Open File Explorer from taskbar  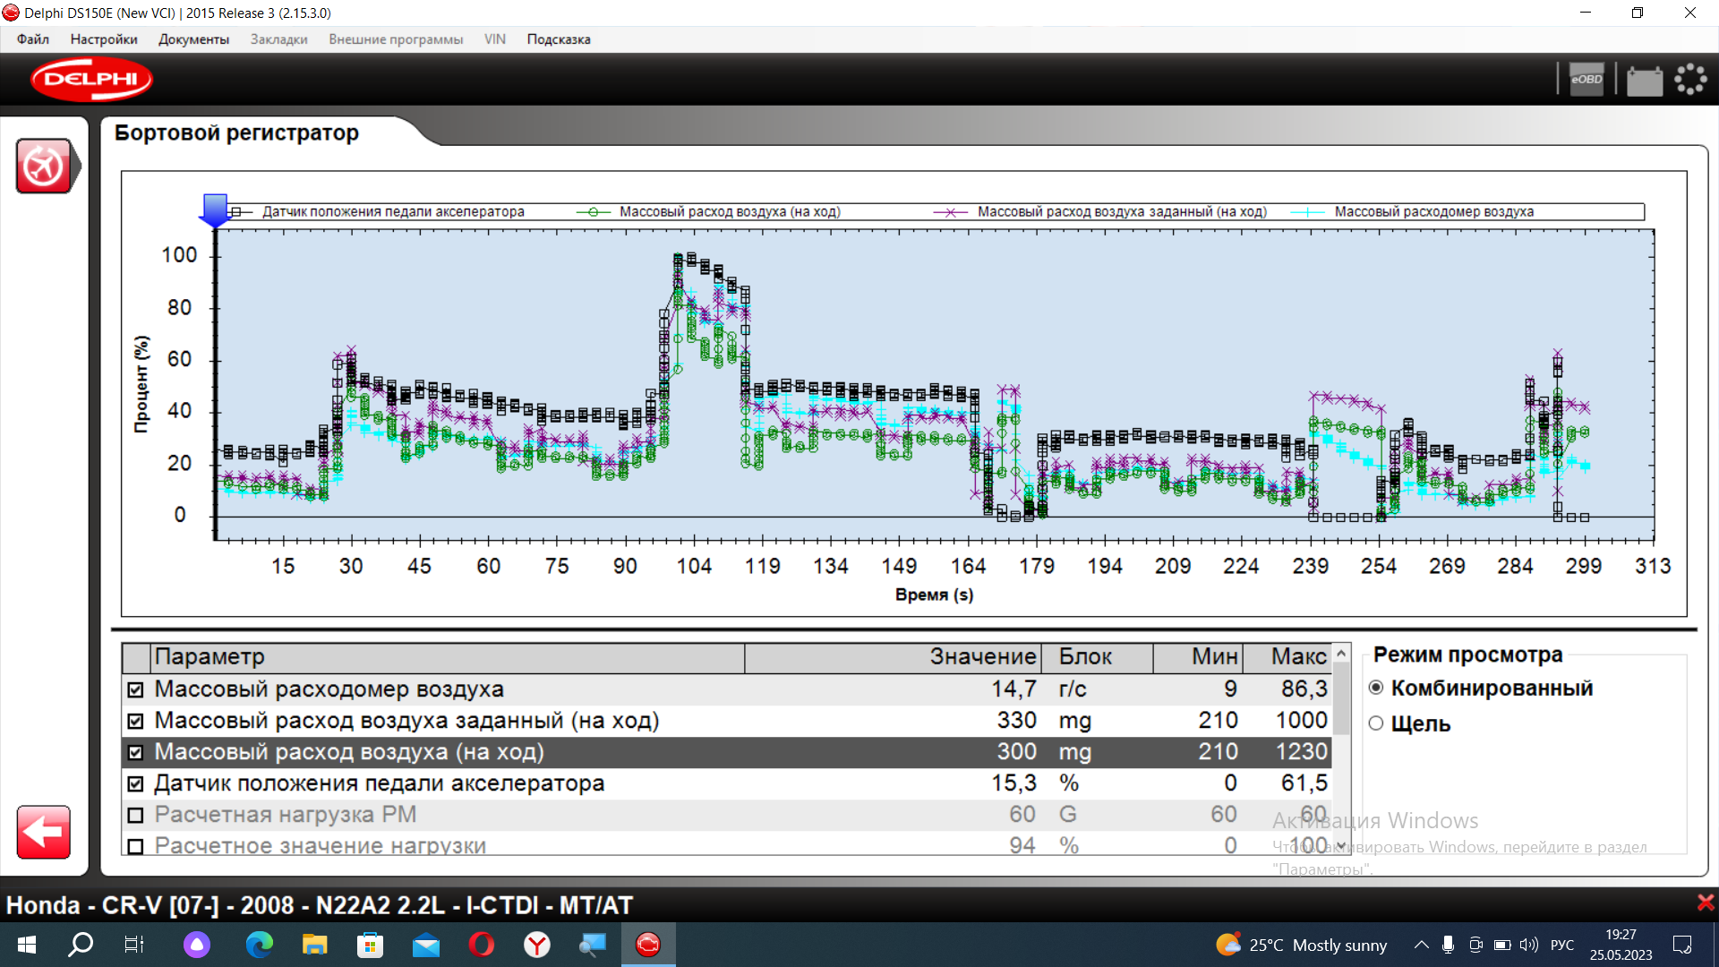(x=314, y=945)
